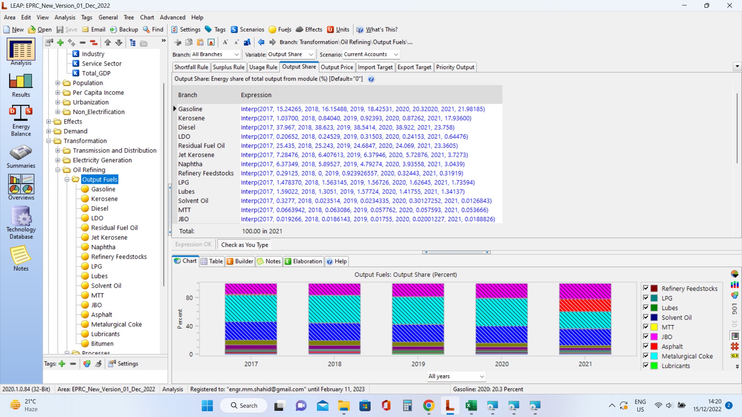The width and height of the screenshot is (742, 417).
Task: Open the All years dropdown
Action: pos(456,376)
